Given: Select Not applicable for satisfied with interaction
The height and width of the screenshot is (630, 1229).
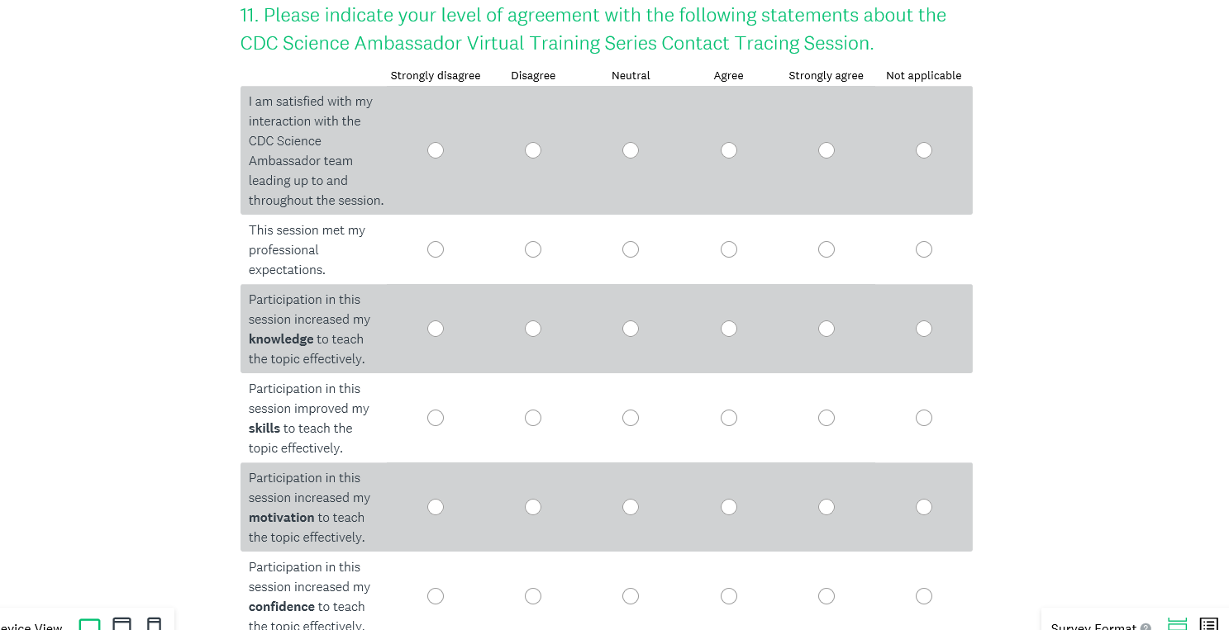Looking at the screenshot, I should [924, 150].
